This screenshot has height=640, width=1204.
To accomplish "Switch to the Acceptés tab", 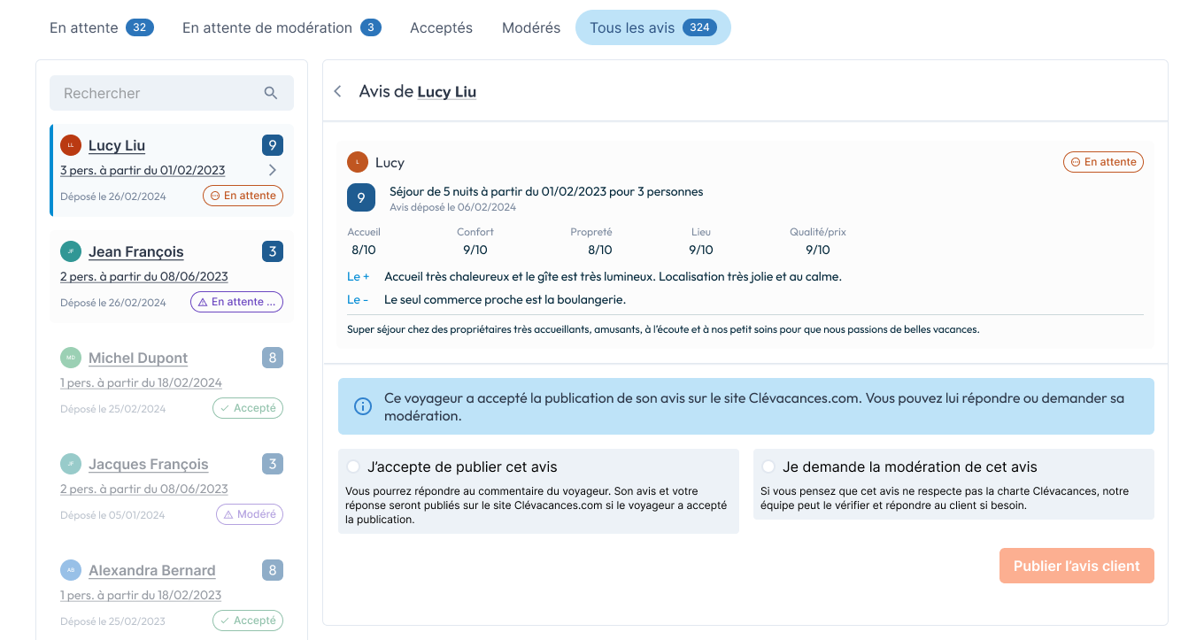I will point(441,27).
